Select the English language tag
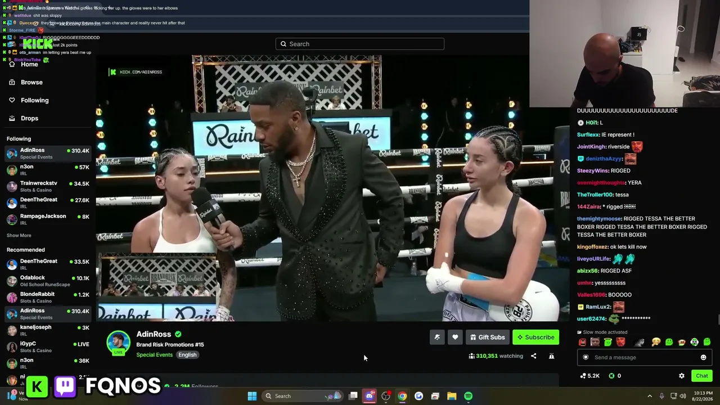 tap(187, 355)
